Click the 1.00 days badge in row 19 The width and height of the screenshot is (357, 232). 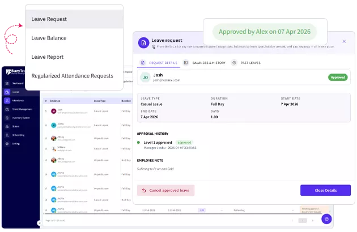click(x=202, y=210)
